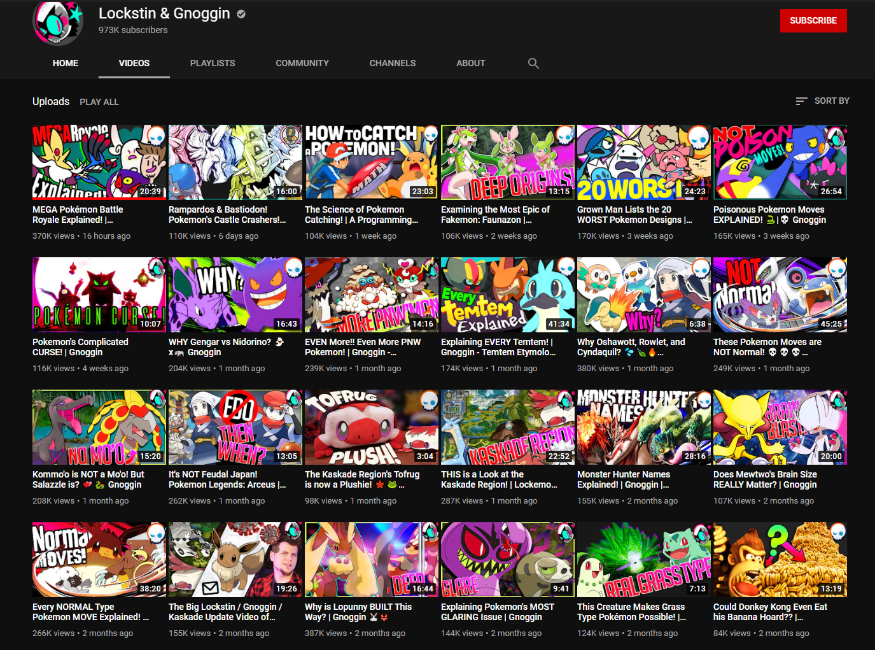The width and height of the screenshot is (875, 650).
Task: Click the EVEN More PNW Pokemon title
Action: pyautogui.click(x=363, y=347)
